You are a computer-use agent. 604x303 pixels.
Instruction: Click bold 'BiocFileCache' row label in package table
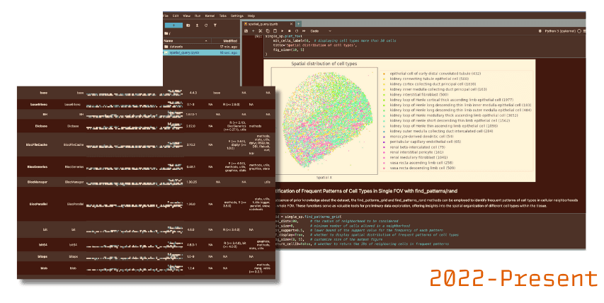click(38, 144)
